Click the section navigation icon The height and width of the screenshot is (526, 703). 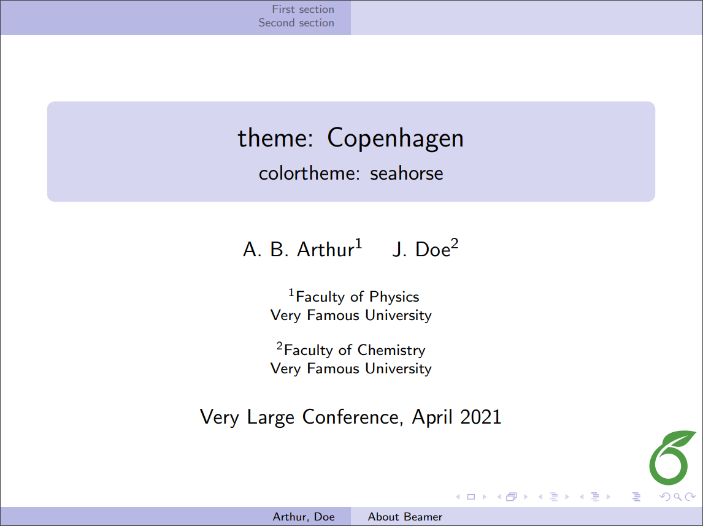[x=554, y=497]
